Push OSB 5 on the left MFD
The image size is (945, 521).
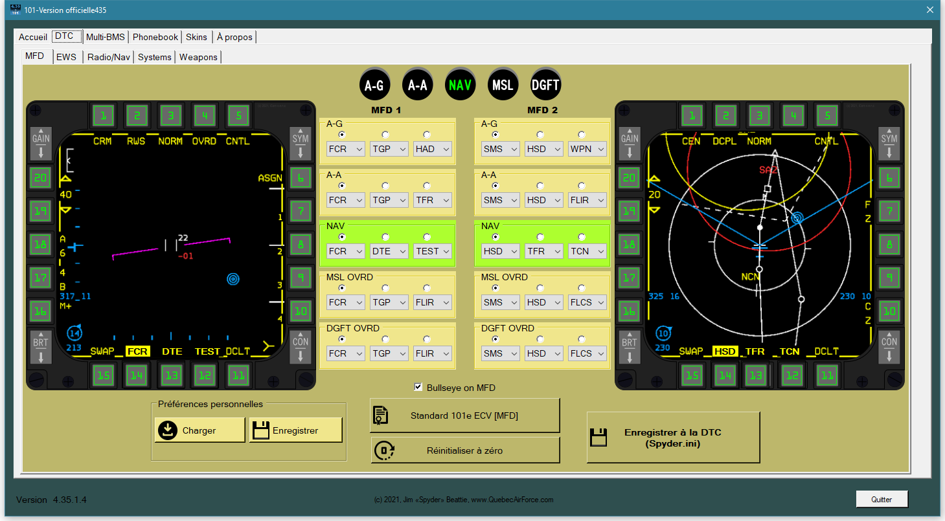pyautogui.click(x=238, y=116)
